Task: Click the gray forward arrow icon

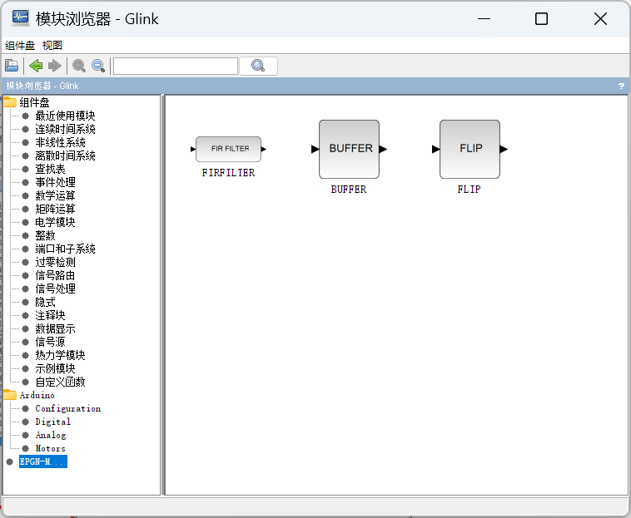Action: (x=55, y=66)
